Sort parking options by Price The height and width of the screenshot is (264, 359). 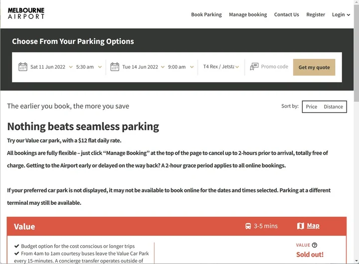pyautogui.click(x=311, y=107)
